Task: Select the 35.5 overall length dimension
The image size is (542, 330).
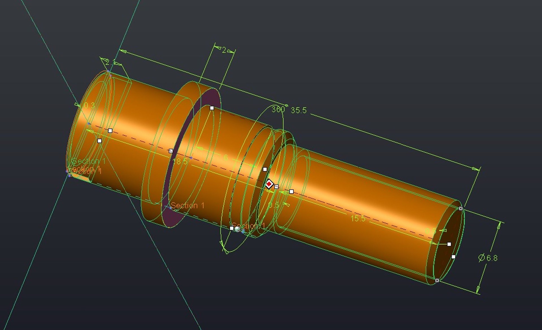Action: click(298, 110)
